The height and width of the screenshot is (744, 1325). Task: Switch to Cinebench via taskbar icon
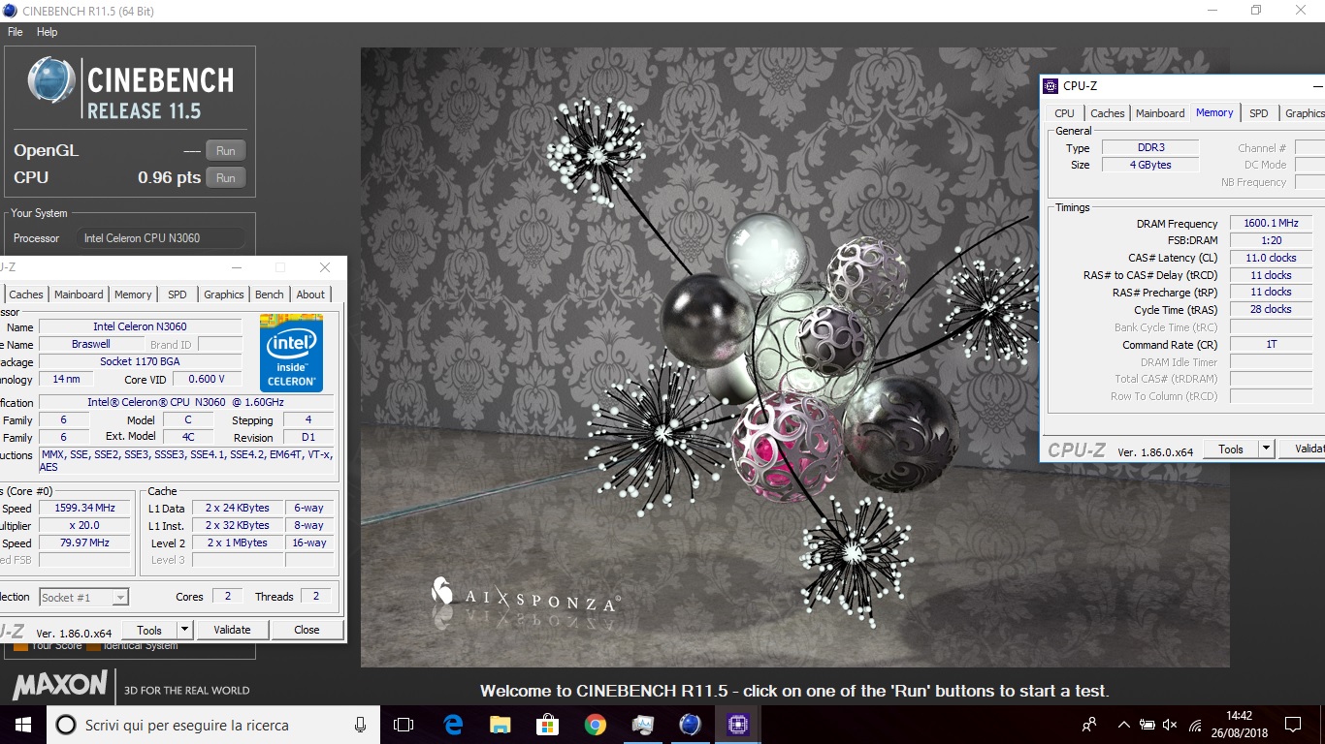click(x=690, y=725)
